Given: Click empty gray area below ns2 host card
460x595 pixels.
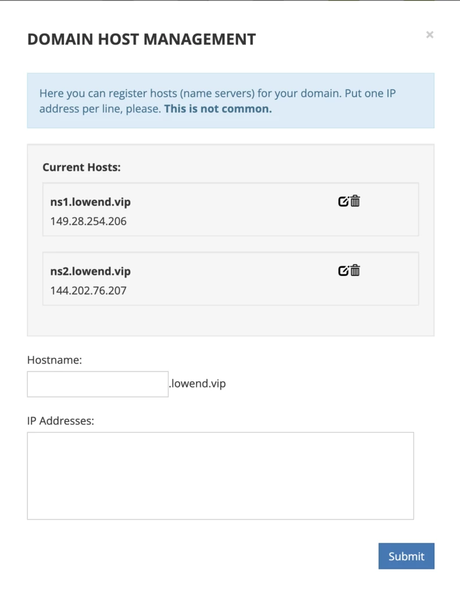Looking at the screenshot, I should [x=230, y=320].
